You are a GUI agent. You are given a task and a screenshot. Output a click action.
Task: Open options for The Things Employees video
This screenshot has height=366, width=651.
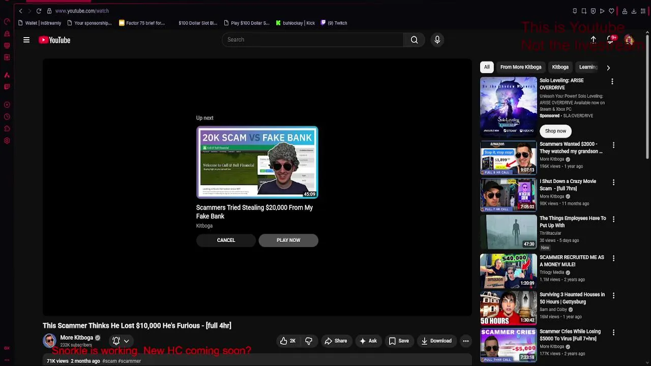coord(613,219)
